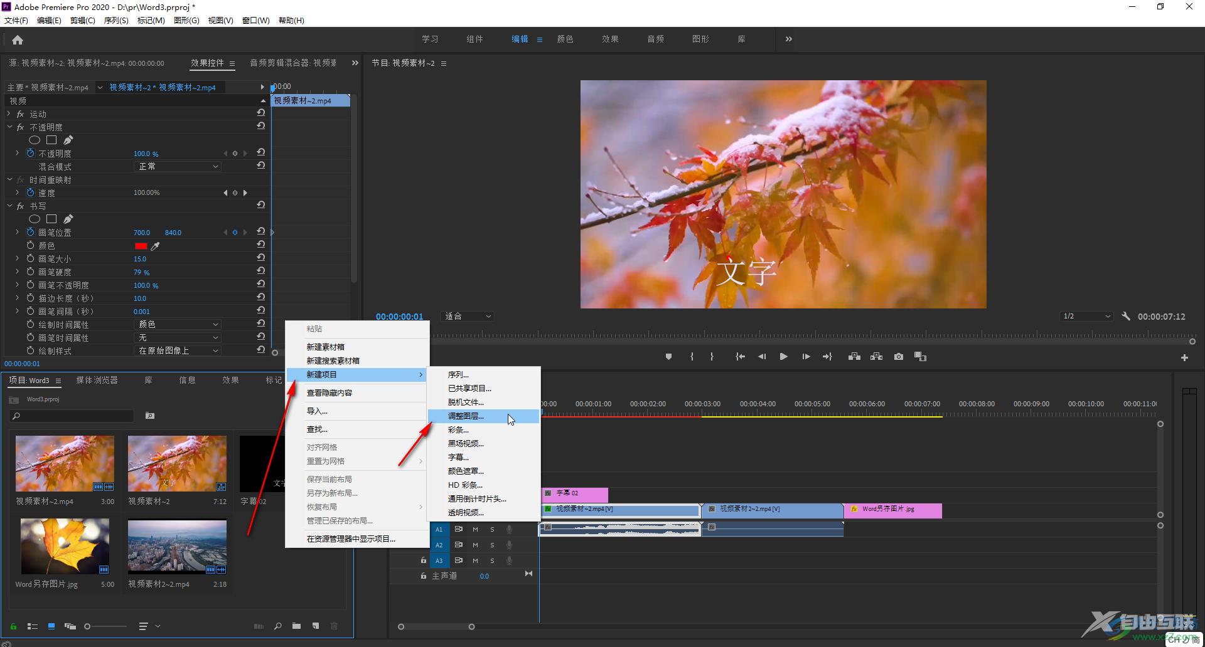Step back one frame
1205x647 pixels.
(762, 357)
